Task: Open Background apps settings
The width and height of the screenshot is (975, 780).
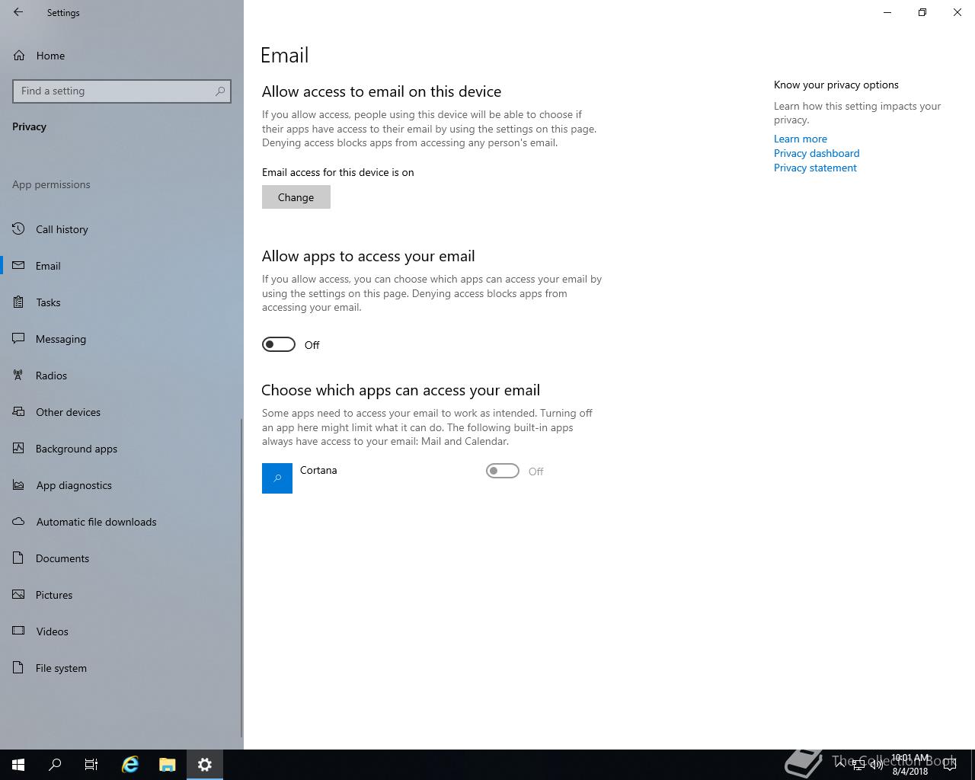Action: [122, 449]
